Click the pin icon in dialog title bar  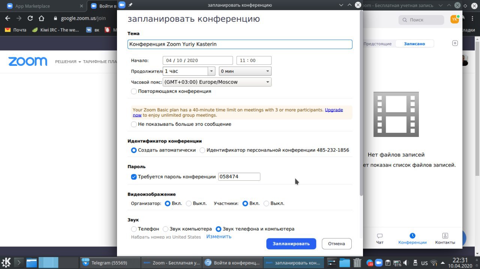pos(130,5)
